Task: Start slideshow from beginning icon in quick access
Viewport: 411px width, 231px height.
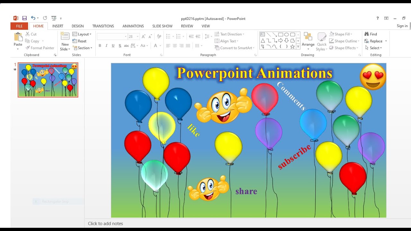Action: point(54,18)
